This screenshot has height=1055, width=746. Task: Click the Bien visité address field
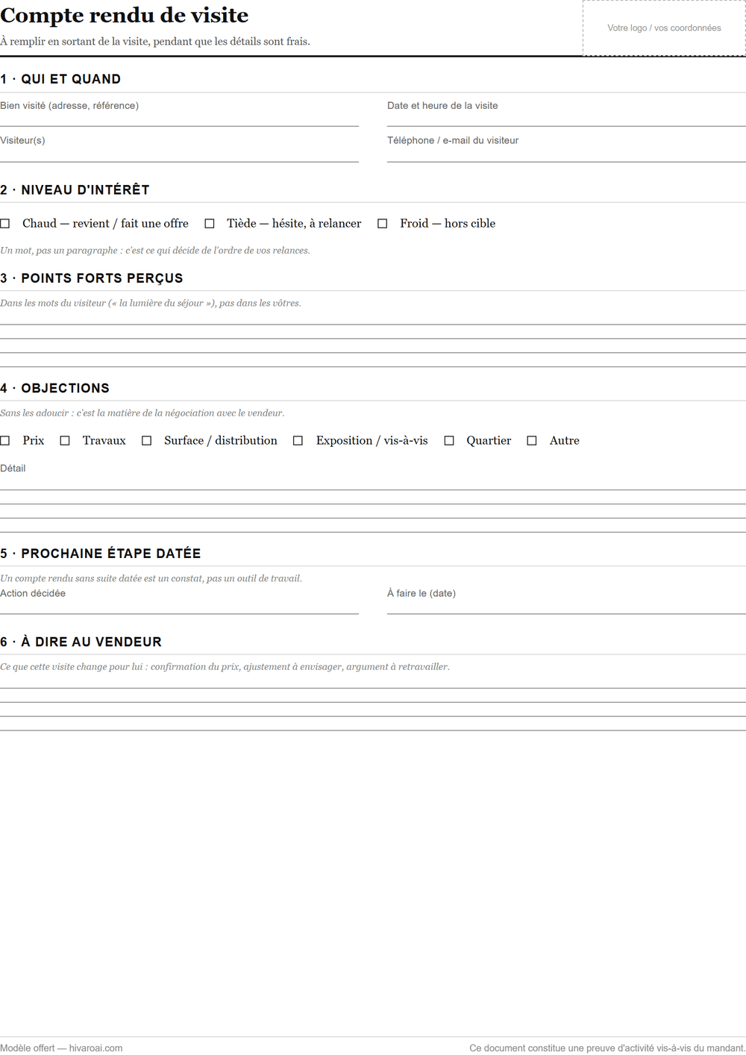click(179, 119)
